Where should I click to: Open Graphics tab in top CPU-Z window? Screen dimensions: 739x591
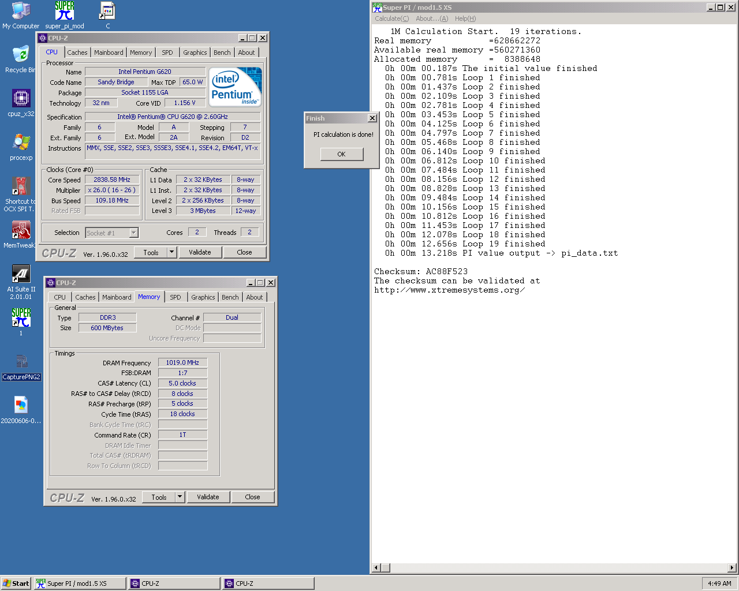(x=195, y=53)
